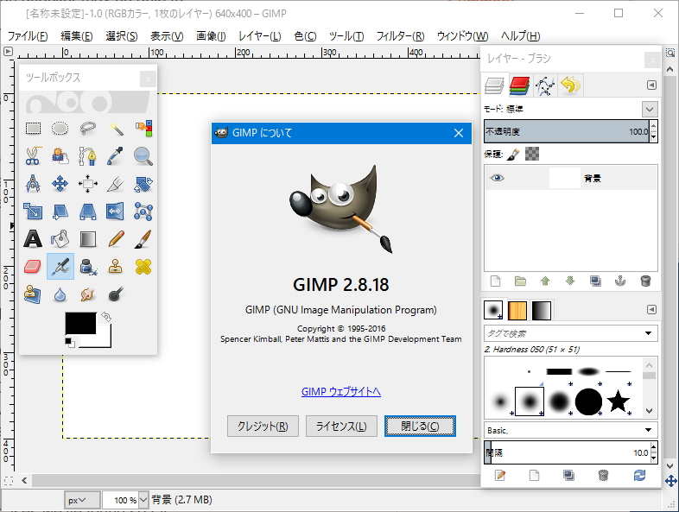Toggle lock alpha channel checkerboard icon
The width and height of the screenshot is (679, 512).
(x=532, y=154)
